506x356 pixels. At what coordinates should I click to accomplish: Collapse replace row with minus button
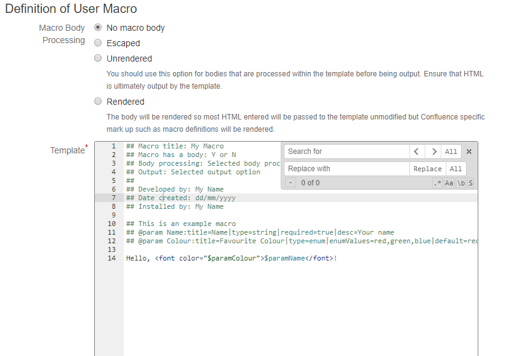pyautogui.click(x=291, y=183)
